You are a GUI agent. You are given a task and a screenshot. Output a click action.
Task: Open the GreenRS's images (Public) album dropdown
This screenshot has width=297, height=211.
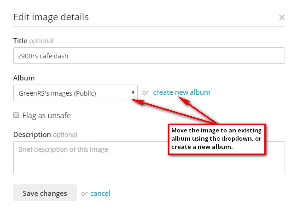[x=76, y=93]
